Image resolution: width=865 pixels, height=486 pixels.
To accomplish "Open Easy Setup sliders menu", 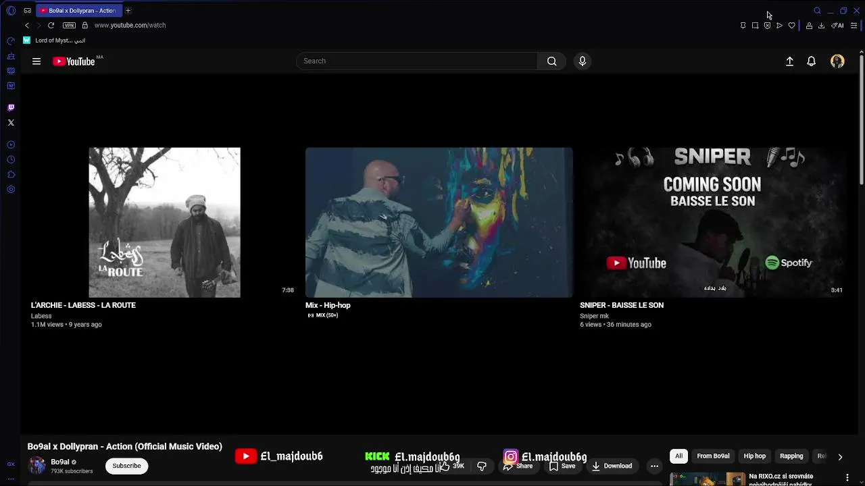I will pyautogui.click(x=854, y=26).
